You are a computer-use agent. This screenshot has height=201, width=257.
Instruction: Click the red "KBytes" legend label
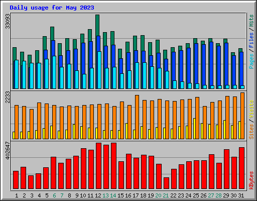click(x=251, y=180)
